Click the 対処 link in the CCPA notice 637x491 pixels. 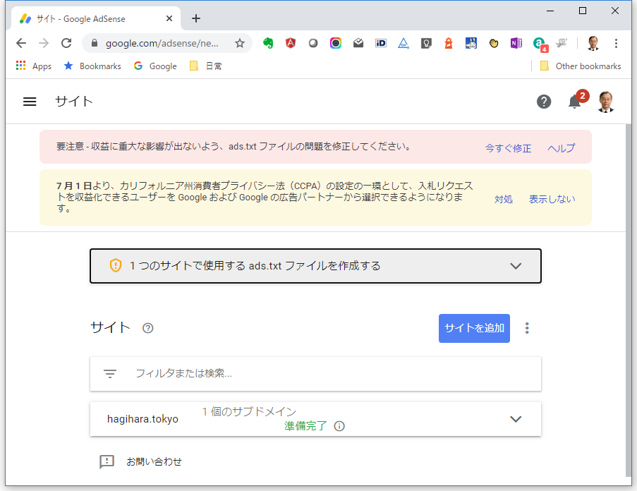504,199
